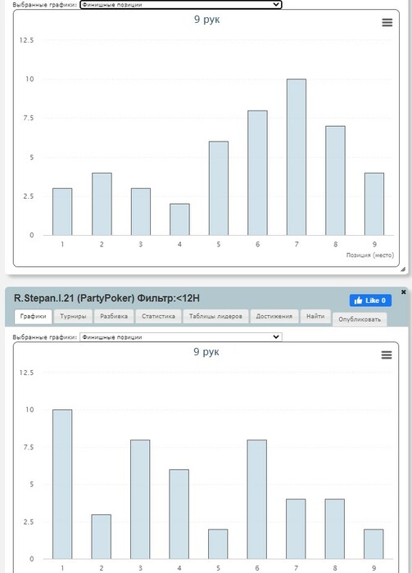Select position 5 bar in bottom chart
Image resolution: width=412 pixels, height=573 pixels.
pos(218,544)
